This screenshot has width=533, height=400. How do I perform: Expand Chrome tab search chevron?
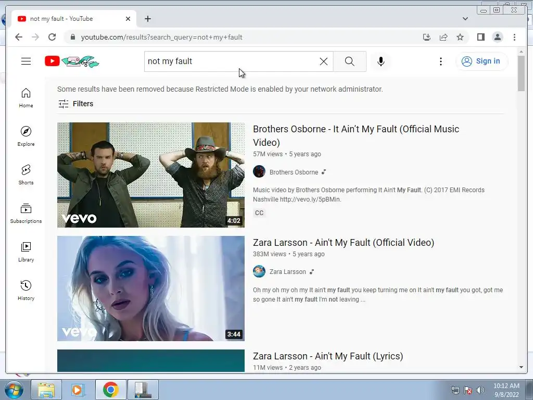[465, 19]
